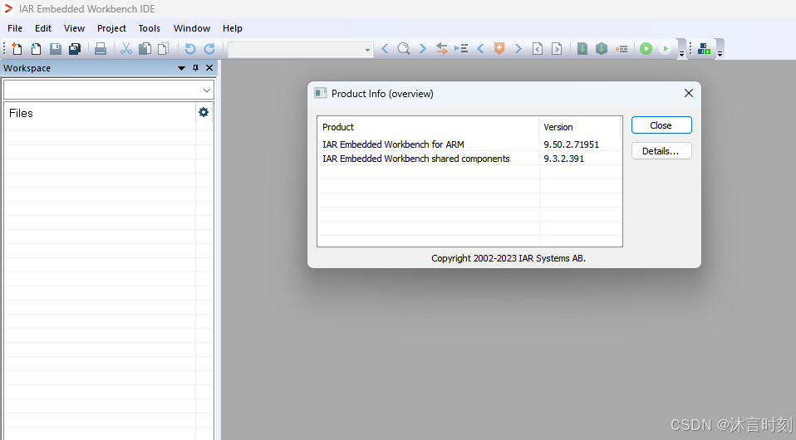The height and width of the screenshot is (440, 796).
Task: Save the current file via toolbar
Action: (56, 49)
